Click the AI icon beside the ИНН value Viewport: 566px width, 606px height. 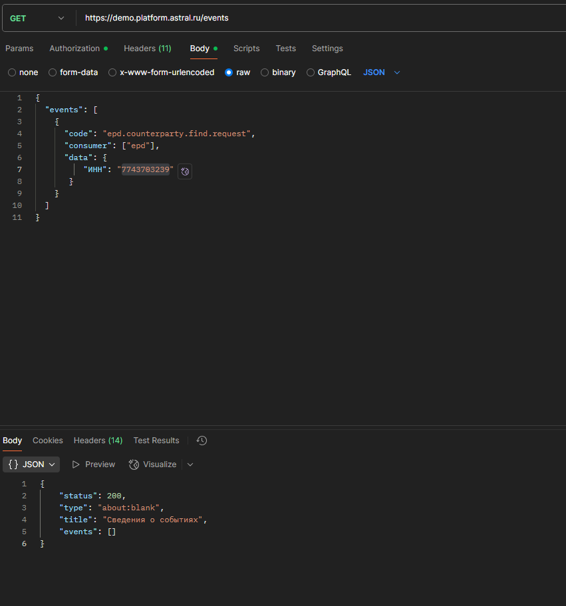click(x=185, y=171)
